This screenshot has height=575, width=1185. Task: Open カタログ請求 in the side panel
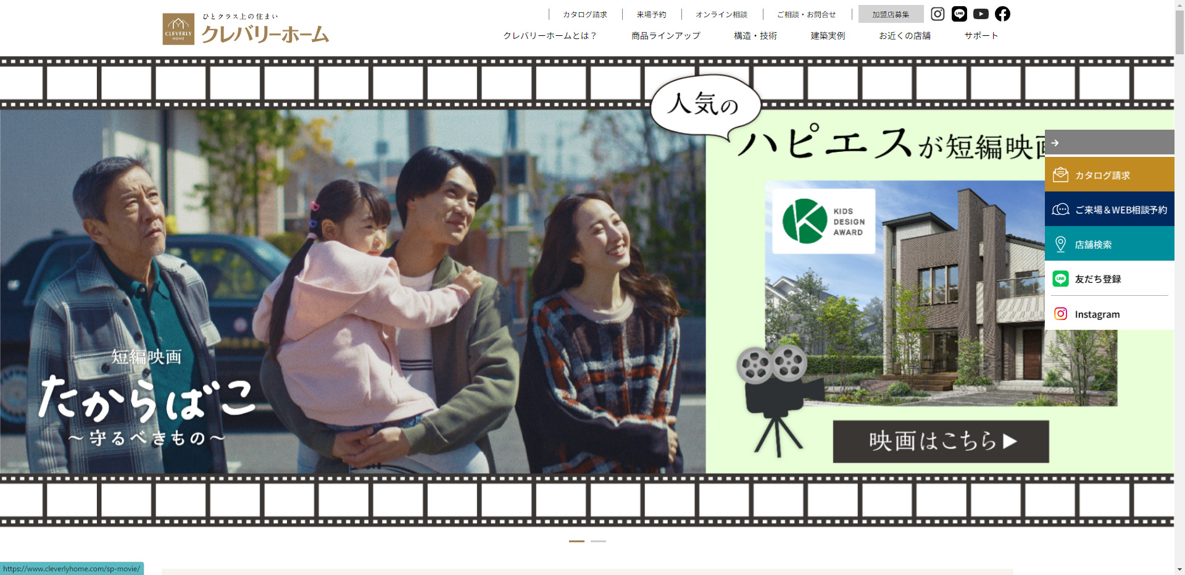tap(1109, 175)
